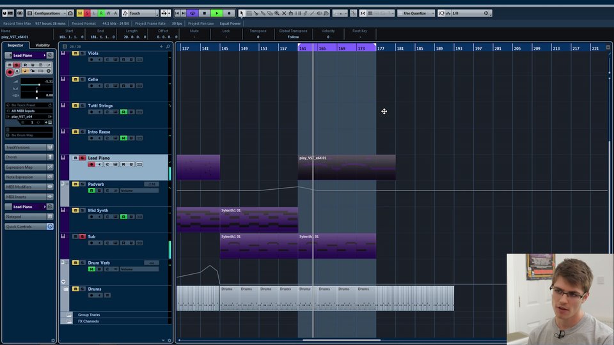The width and height of the screenshot is (614, 345).
Task: Open the All MIDI Inputs routing dropdown
Action: point(29,111)
